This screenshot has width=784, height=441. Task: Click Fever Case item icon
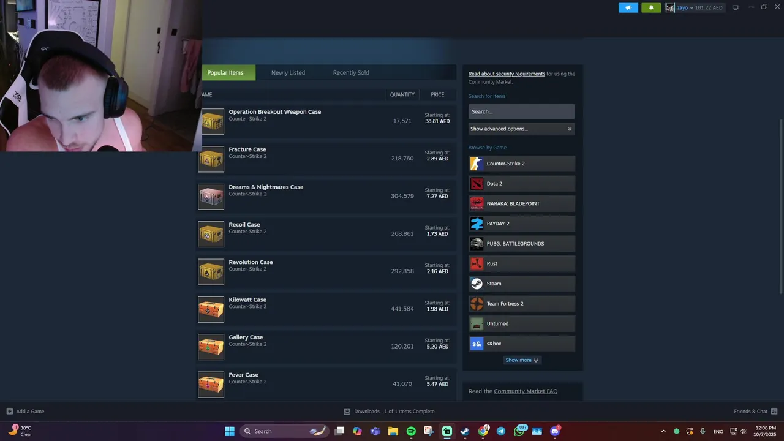pyautogui.click(x=211, y=385)
